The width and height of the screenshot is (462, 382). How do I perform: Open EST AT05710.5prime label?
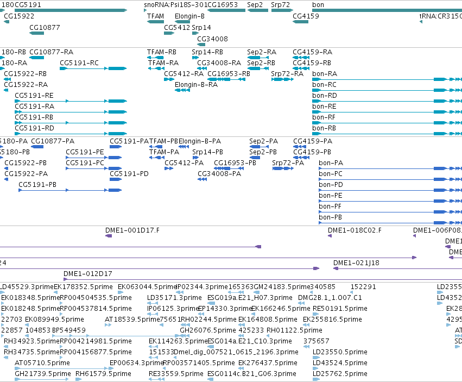click(x=42, y=363)
